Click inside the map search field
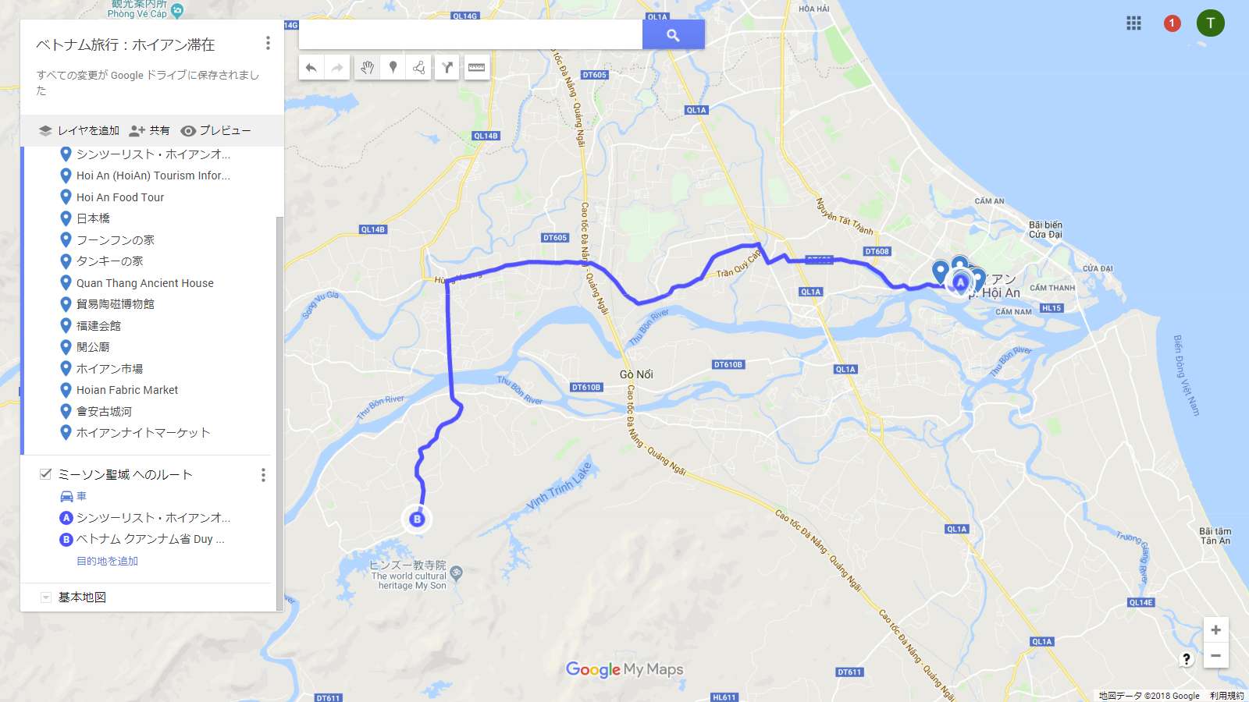This screenshot has height=702, width=1249. pos(471,34)
